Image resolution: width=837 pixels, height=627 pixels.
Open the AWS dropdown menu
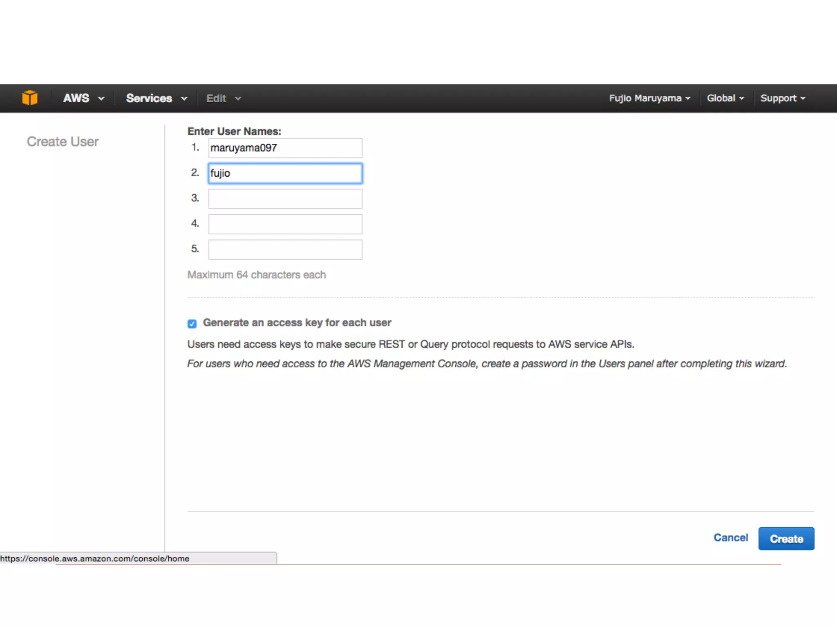[x=83, y=98]
